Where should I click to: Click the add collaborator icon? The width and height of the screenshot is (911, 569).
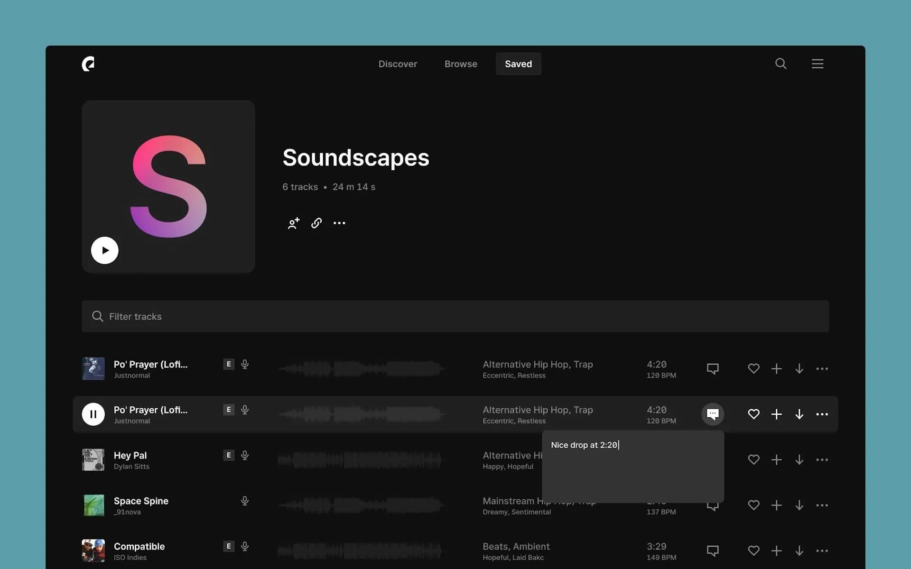tap(294, 223)
